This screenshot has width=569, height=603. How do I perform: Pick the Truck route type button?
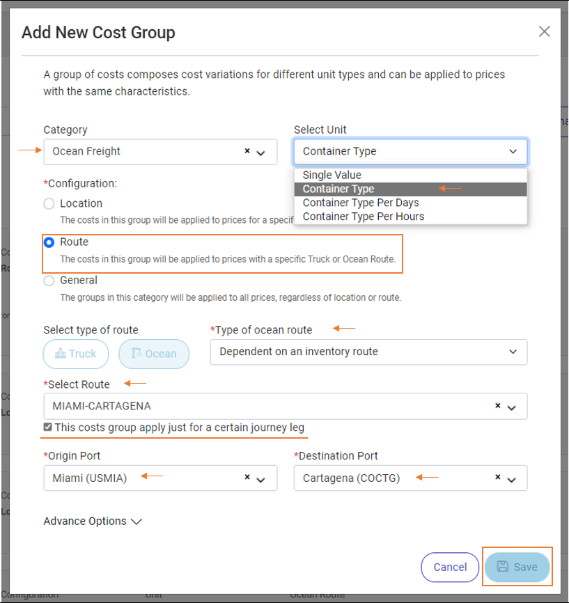76,354
